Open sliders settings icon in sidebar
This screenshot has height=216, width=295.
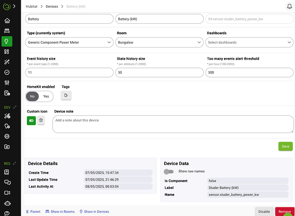click(7, 83)
